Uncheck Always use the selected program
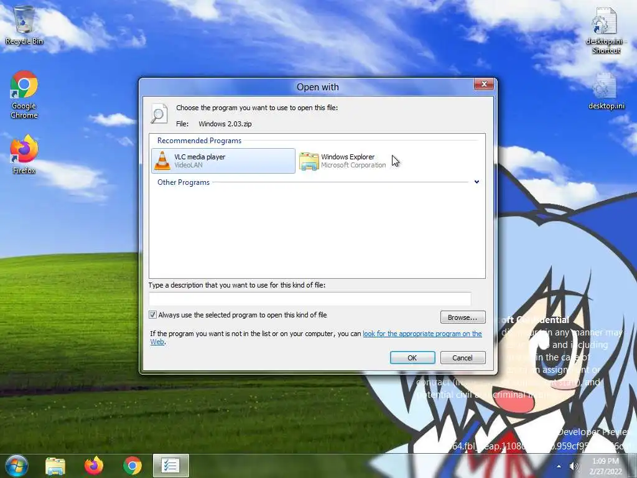Viewport: 637px width, 478px height. 153,314
